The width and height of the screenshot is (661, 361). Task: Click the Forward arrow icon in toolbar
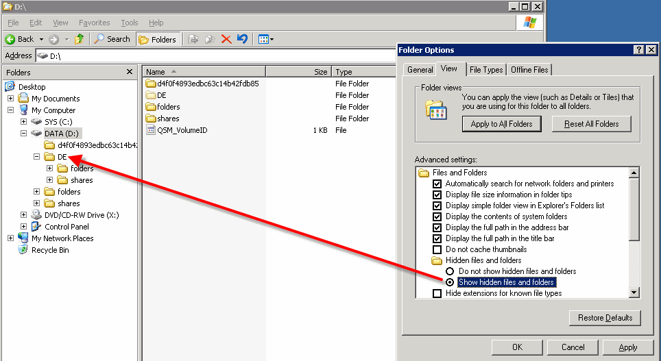pyautogui.click(x=53, y=40)
